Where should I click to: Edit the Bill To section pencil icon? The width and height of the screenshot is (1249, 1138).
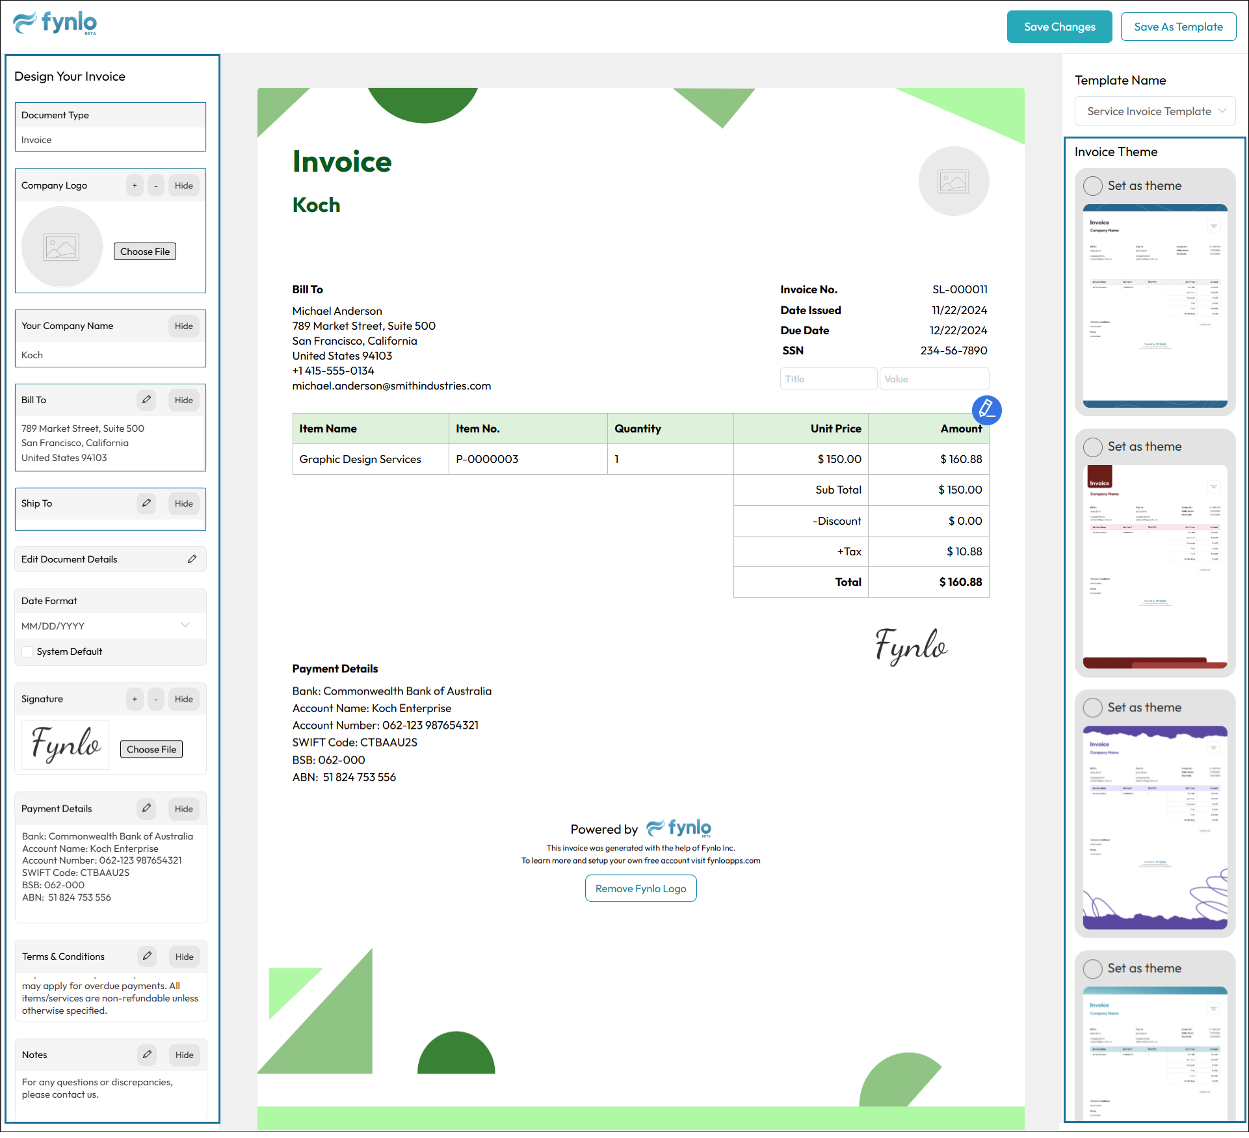point(146,400)
